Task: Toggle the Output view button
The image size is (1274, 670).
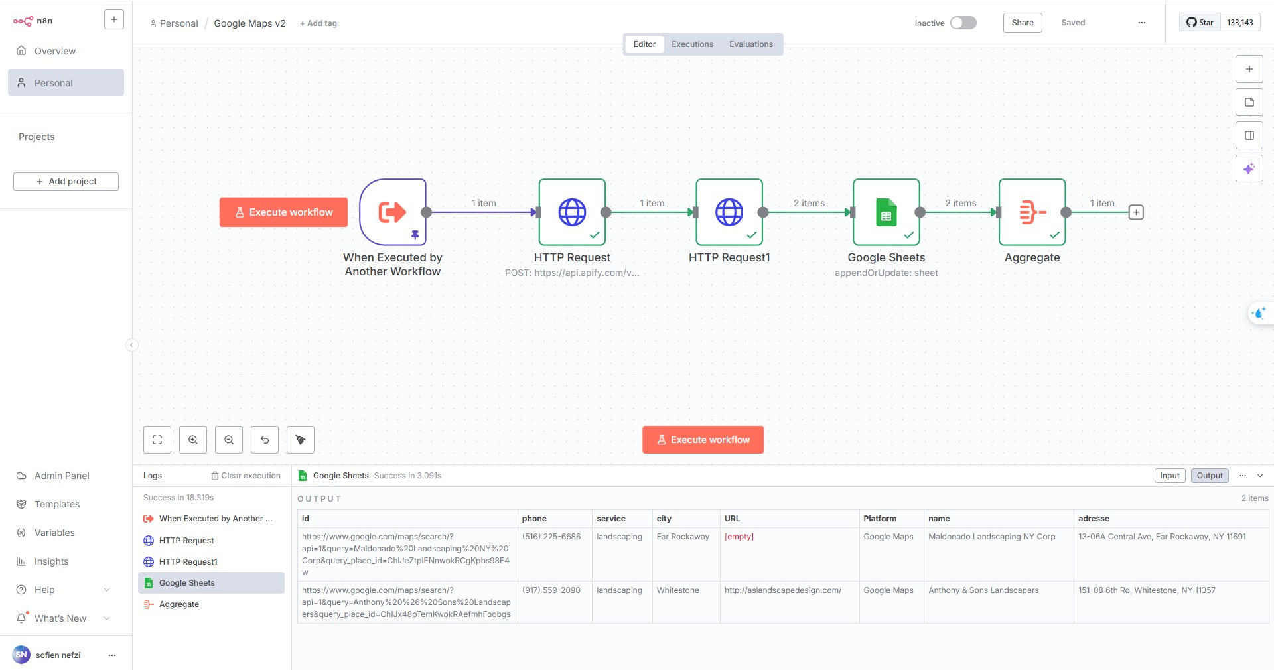Action: (1210, 476)
